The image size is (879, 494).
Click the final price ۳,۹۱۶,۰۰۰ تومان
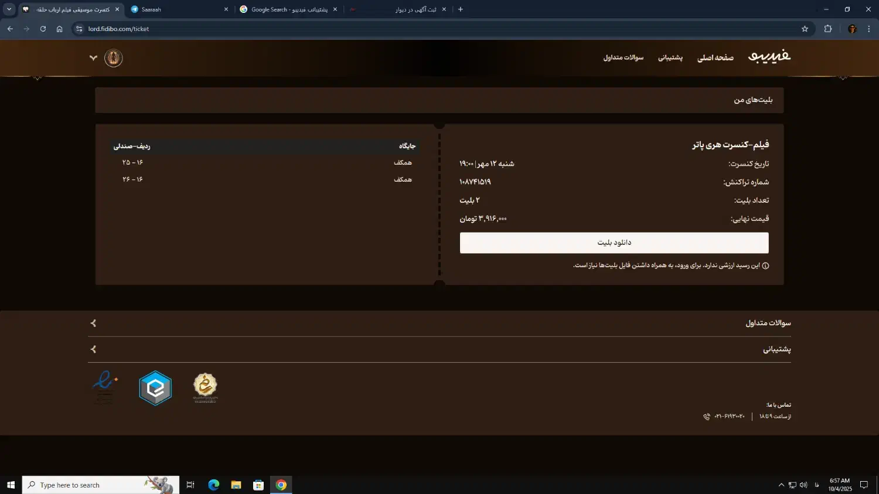pyautogui.click(x=483, y=219)
